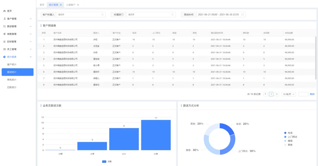
Task: Click 客户管理 sidebar label
Action: tap(12, 19)
